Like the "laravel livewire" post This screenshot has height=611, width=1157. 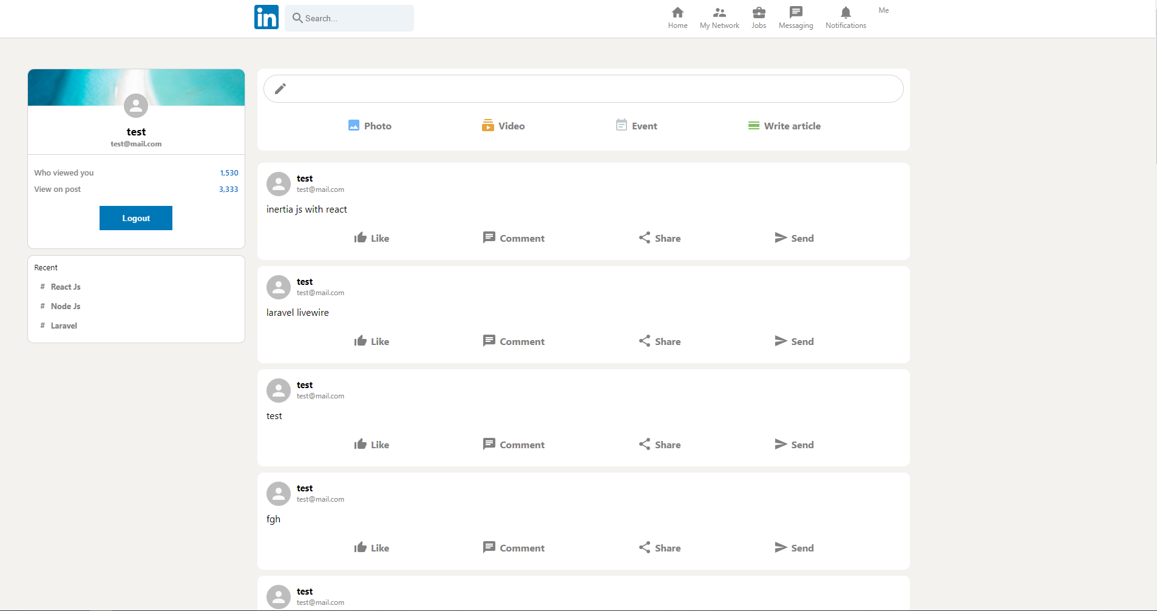click(372, 341)
